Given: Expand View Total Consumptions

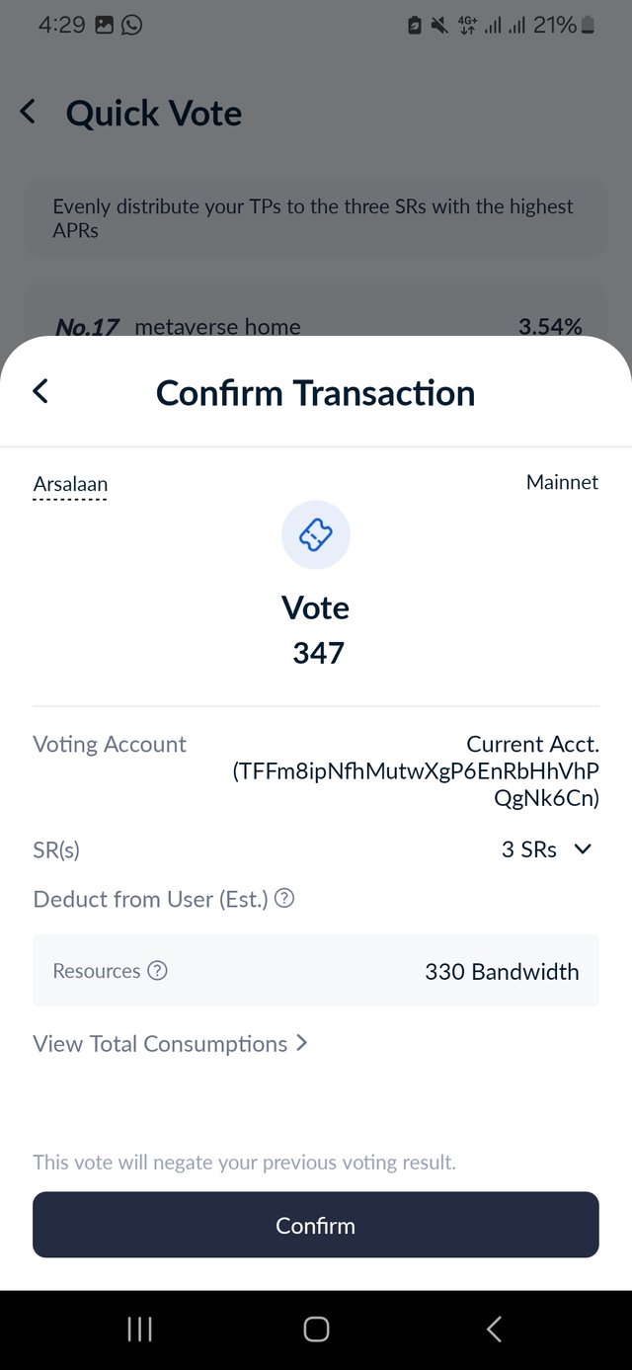Looking at the screenshot, I should [171, 1043].
